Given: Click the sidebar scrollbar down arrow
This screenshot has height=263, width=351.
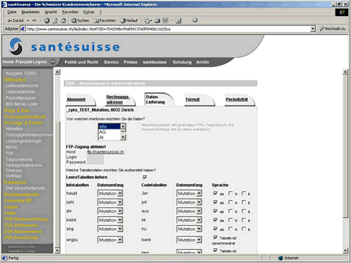Looking at the screenshot, I should (57, 250).
